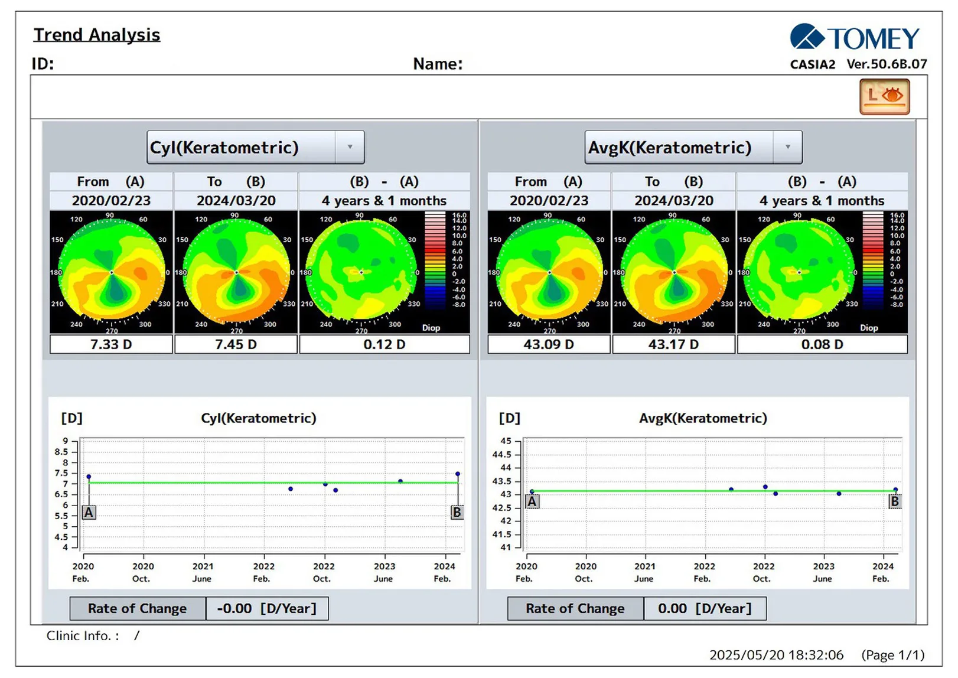958x678 pixels.
Task: Open the AvgK(Keratometric) dropdown arrow
Action: point(787,147)
